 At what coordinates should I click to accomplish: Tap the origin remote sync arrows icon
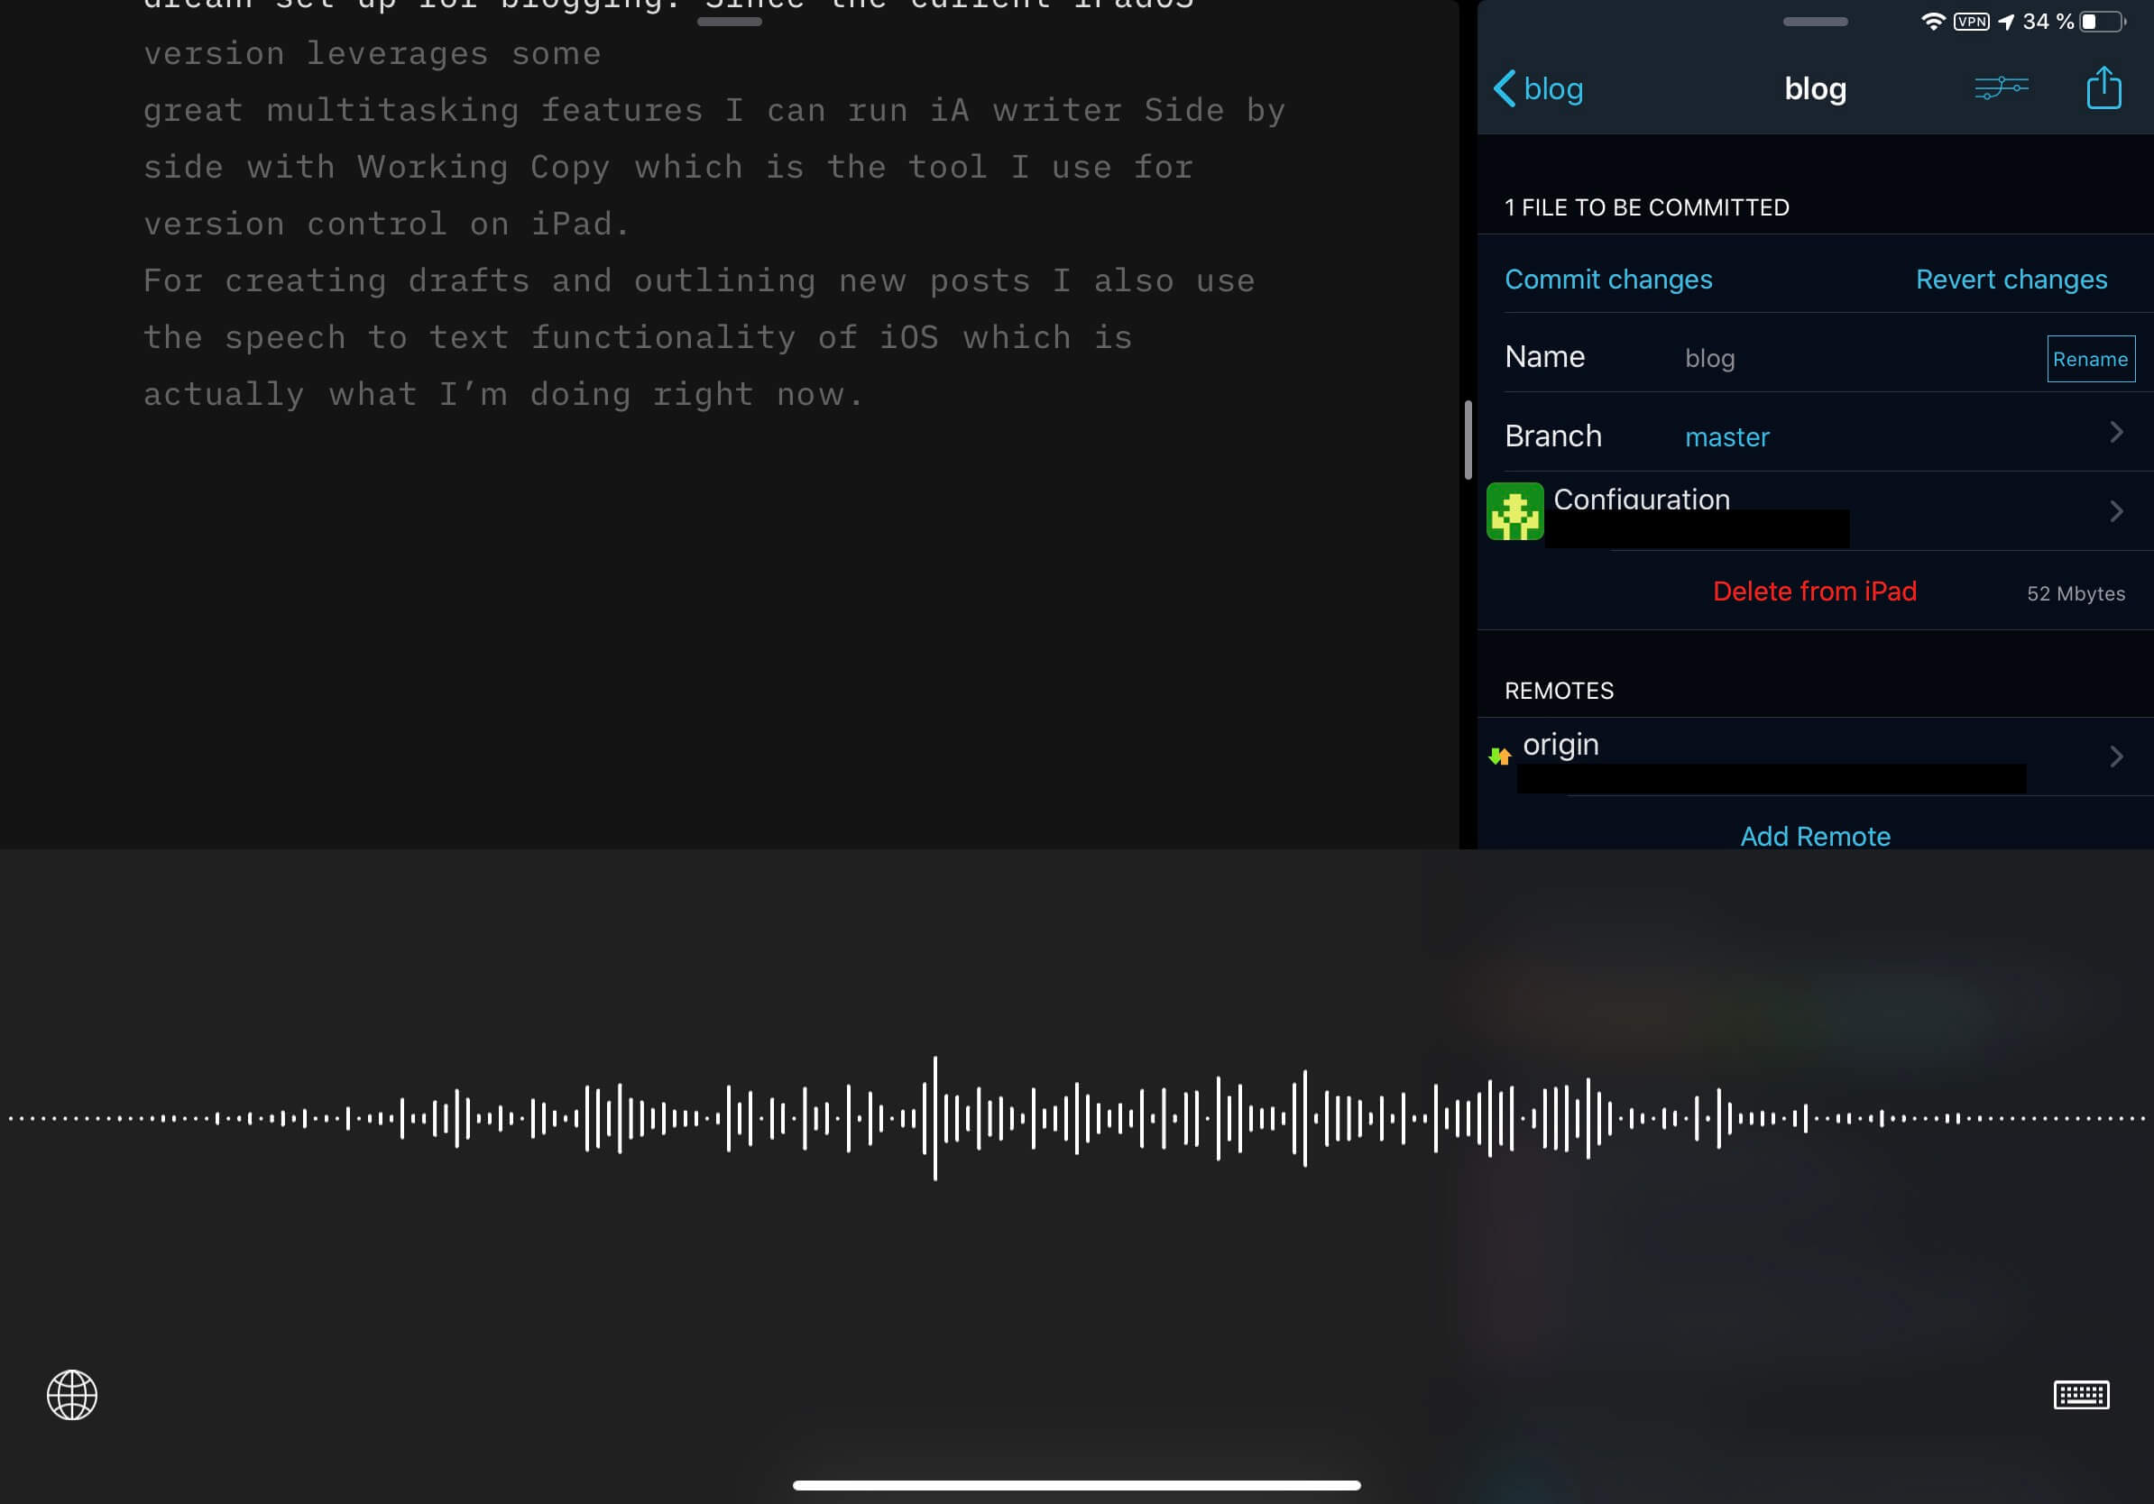pyautogui.click(x=1499, y=756)
